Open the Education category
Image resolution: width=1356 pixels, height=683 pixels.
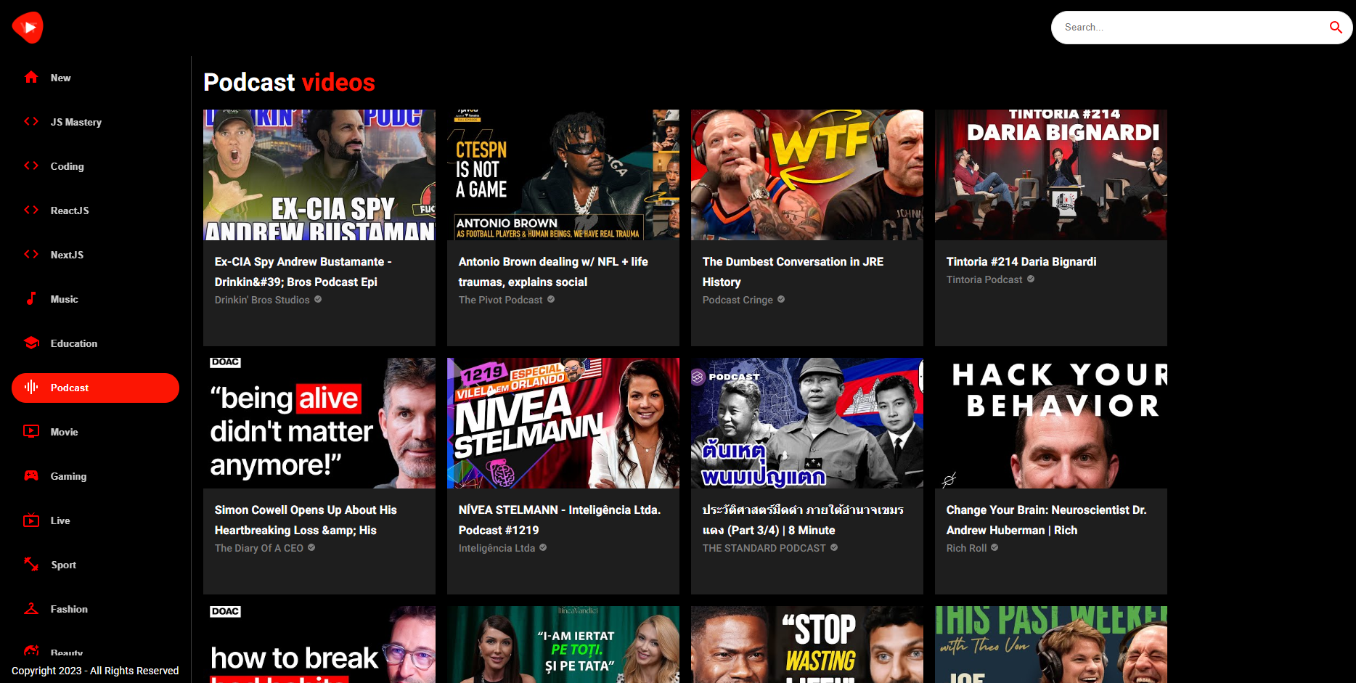coord(95,343)
